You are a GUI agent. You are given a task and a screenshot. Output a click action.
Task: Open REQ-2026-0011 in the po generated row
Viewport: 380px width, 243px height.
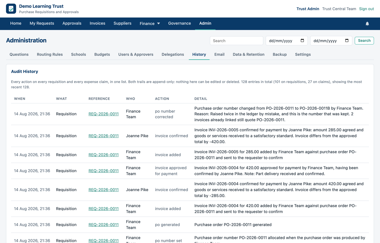[104, 225]
